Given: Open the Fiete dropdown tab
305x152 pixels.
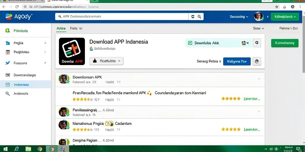Looking at the screenshot, I should [x=76, y=28].
